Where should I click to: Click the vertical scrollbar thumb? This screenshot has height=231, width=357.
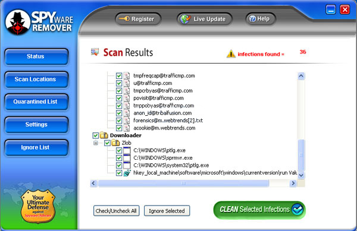301,155
